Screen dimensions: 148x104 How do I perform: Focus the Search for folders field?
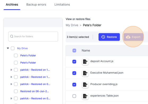pyautogui.click(x=33, y=36)
